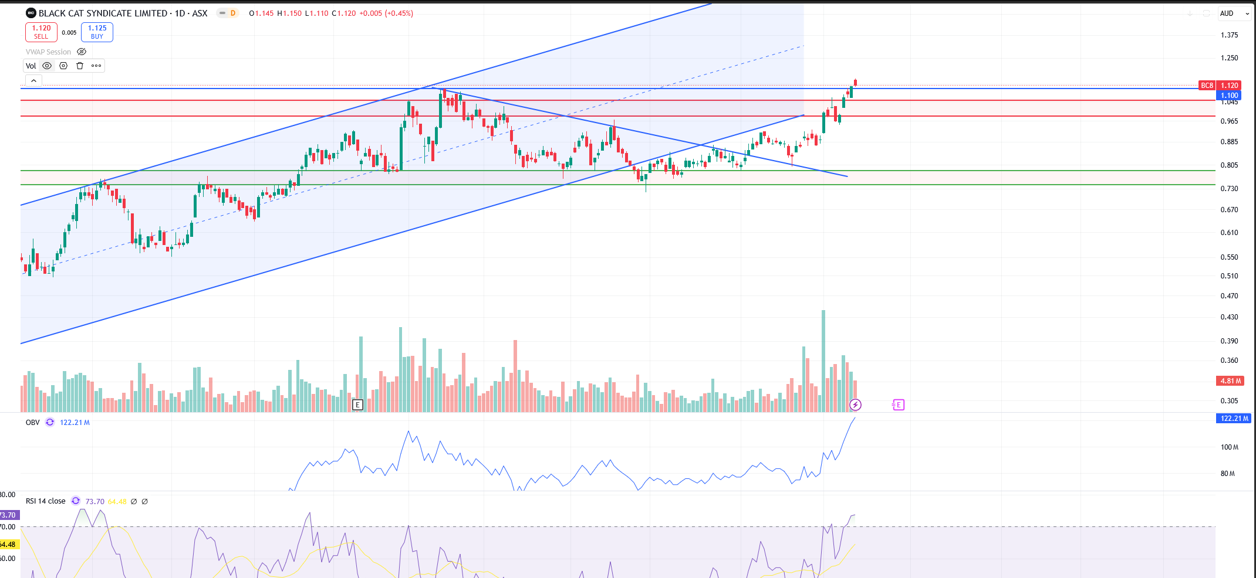1256x578 pixels.
Task: Open the Vol indicator settings
Action: point(63,66)
